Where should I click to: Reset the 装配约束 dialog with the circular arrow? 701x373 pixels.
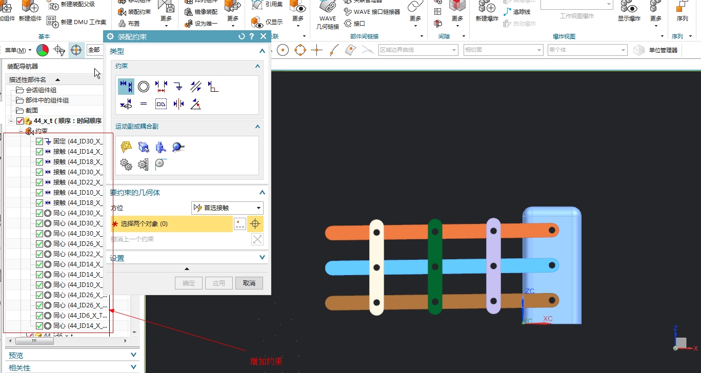click(242, 36)
